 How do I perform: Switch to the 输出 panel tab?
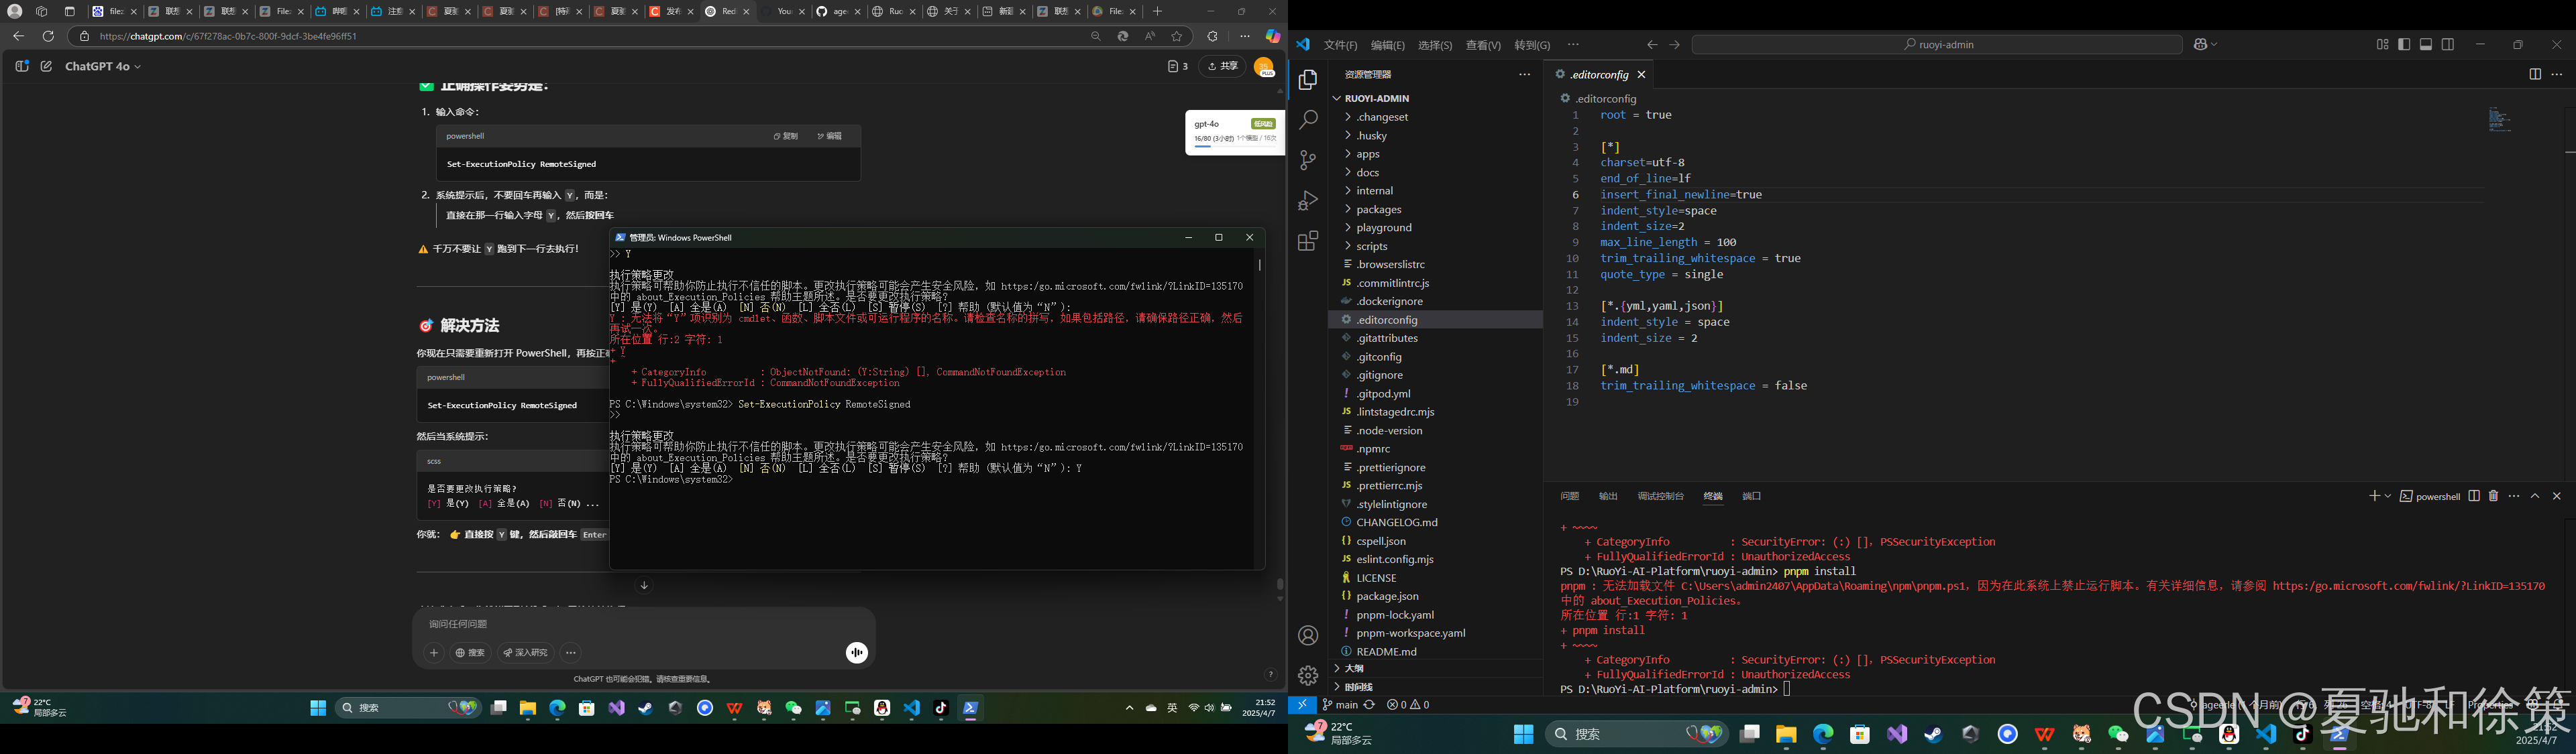[x=1608, y=497]
